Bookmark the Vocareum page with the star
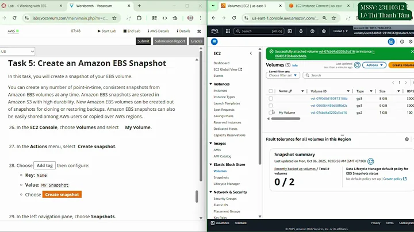 point(114,18)
